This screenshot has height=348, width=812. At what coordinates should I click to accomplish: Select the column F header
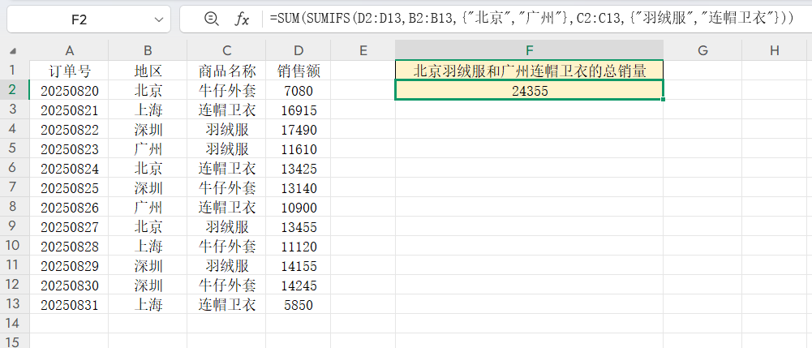tap(529, 50)
